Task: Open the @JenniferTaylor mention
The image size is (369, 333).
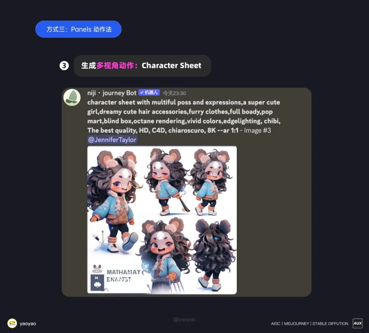Action: (x=112, y=140)
